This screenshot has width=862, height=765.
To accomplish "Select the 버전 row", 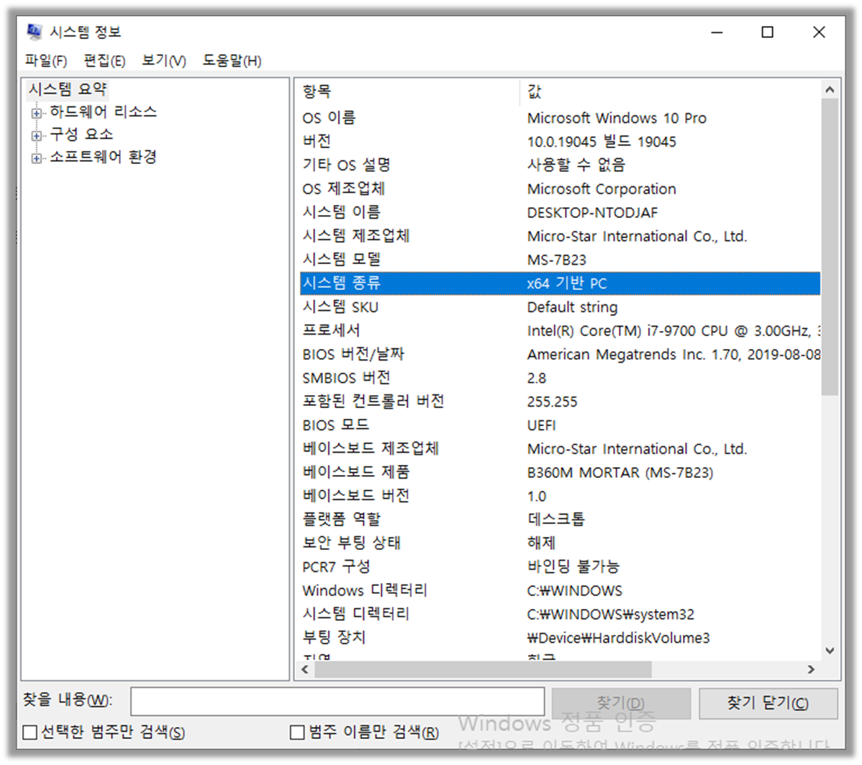I will point(561,142).
